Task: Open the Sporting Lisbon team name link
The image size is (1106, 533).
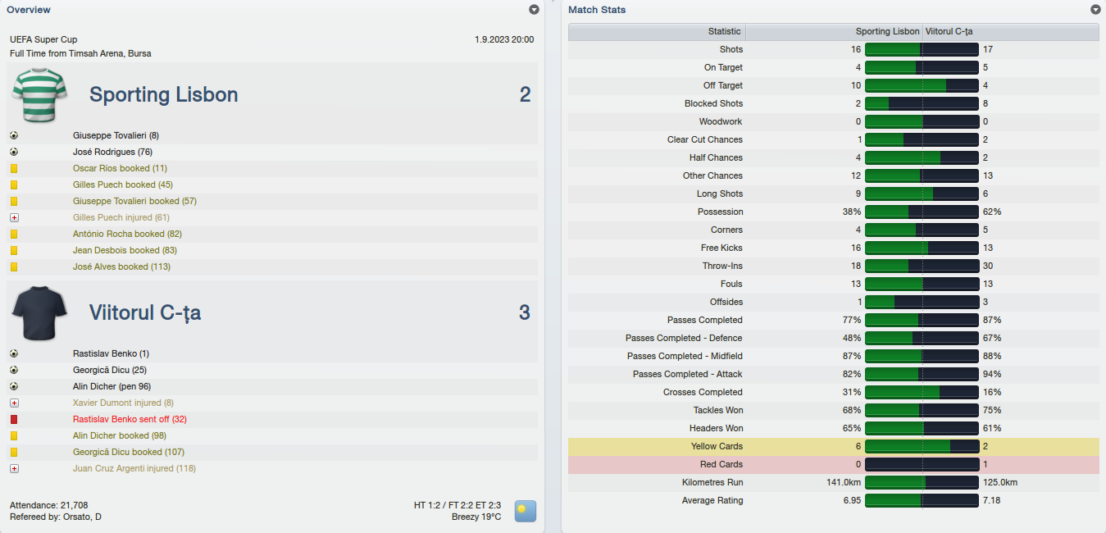Action: point(164,94)
